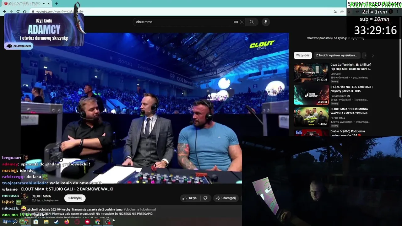Reload the YouTube page
Screen dimensions: 402x226
pyautogui.click(x=18, y=12)
